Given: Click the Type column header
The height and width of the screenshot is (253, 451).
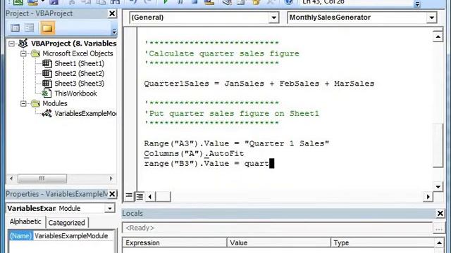Looking at the screenshot, I should click(x=383, y=243).
